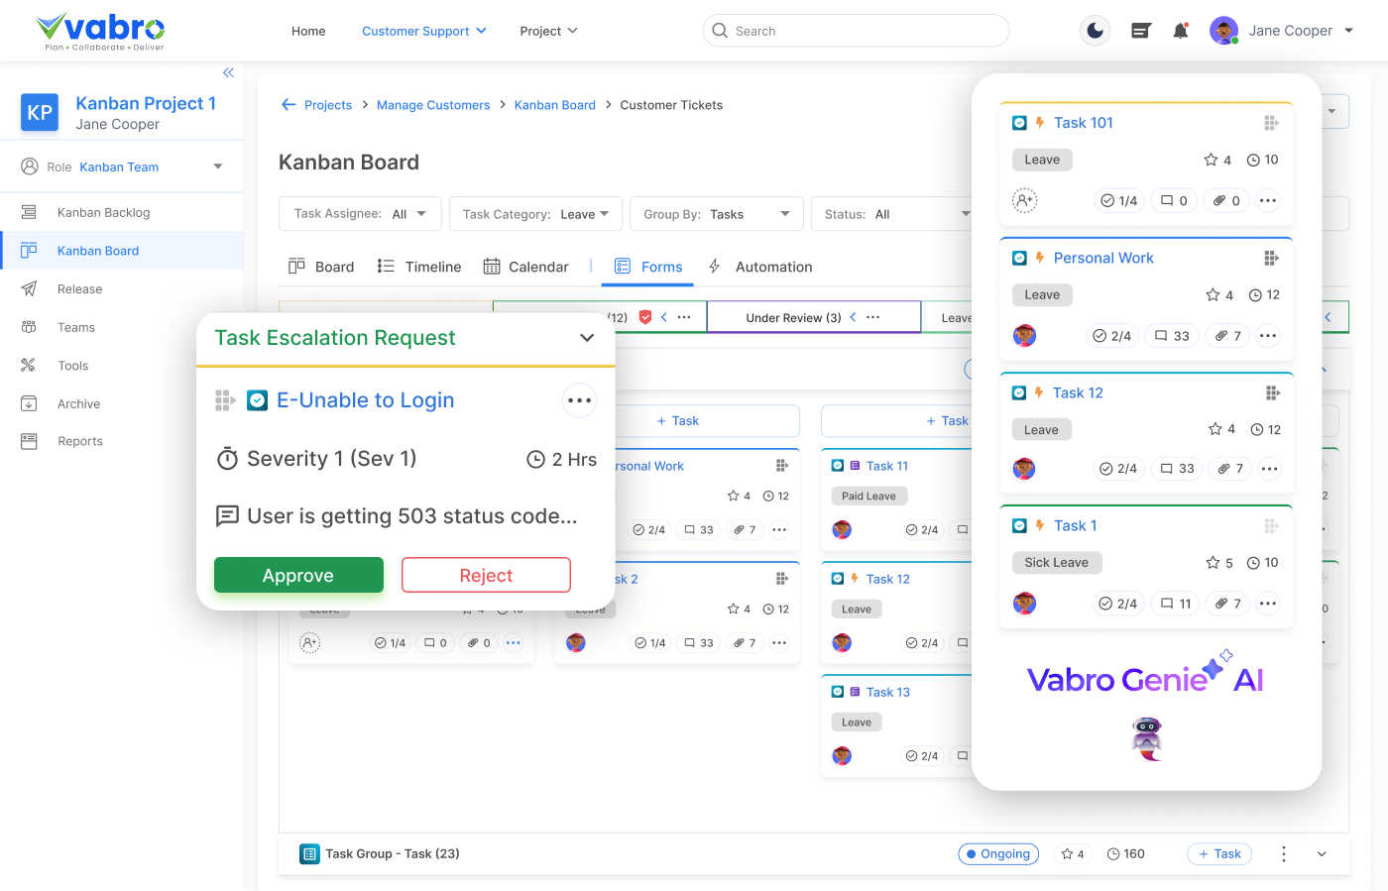Viewport: 1388px width, 891px height.
Task: Check the Personal Work task checkbox
Action: (1019, 258)
